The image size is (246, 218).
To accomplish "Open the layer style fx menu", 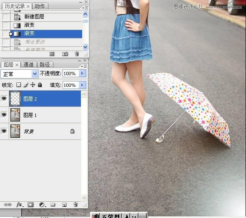I will pyautogui.click(x=20, y=205).
